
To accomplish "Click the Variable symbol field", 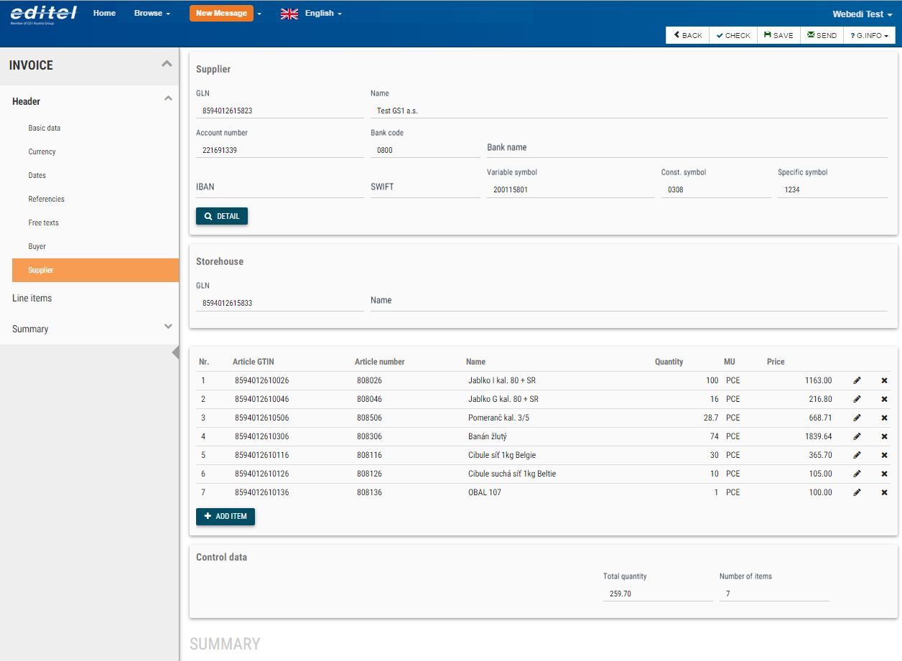I will click(571, 189).
